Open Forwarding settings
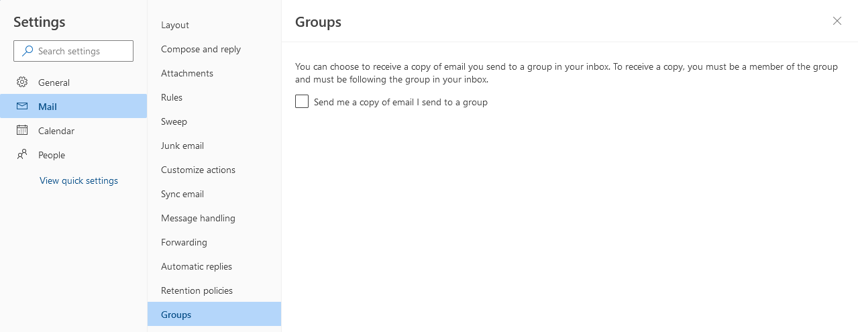 pyautogui.click(x=184, y=242)
